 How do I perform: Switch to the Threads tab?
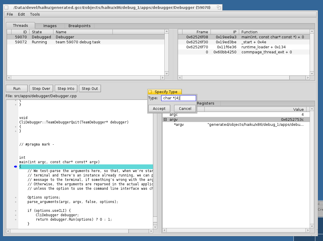[x=20, y=26]
